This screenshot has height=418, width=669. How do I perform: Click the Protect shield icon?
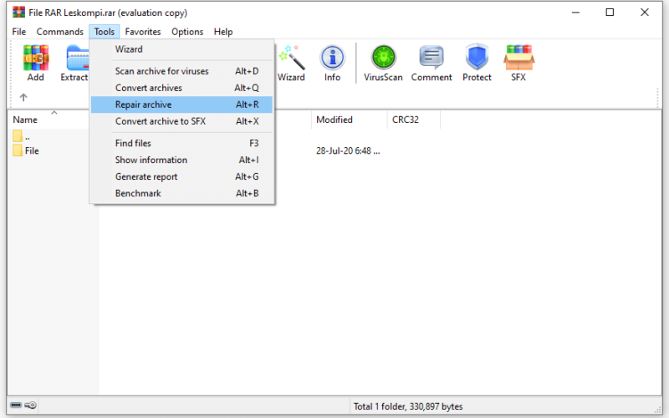[x=477, y=58]
